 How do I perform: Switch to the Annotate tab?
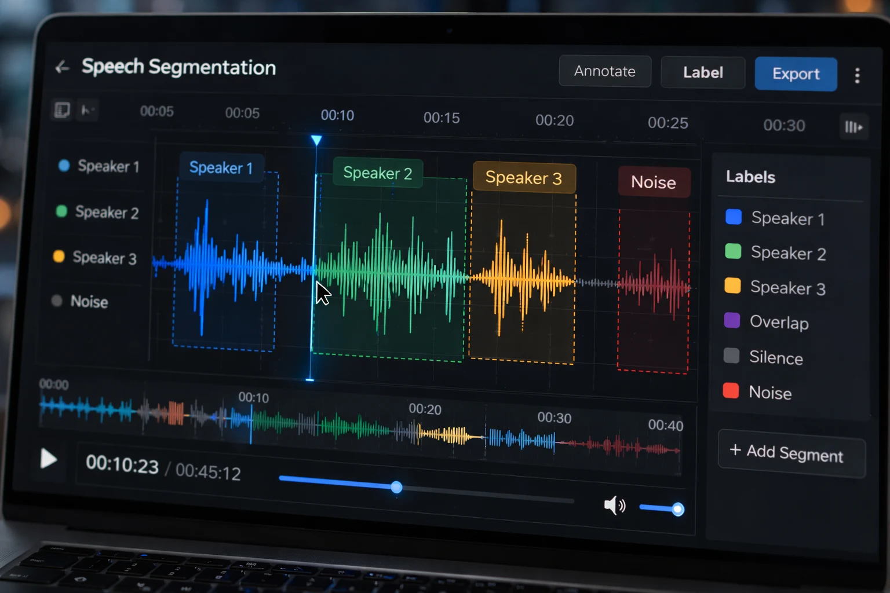click(604, 71)
